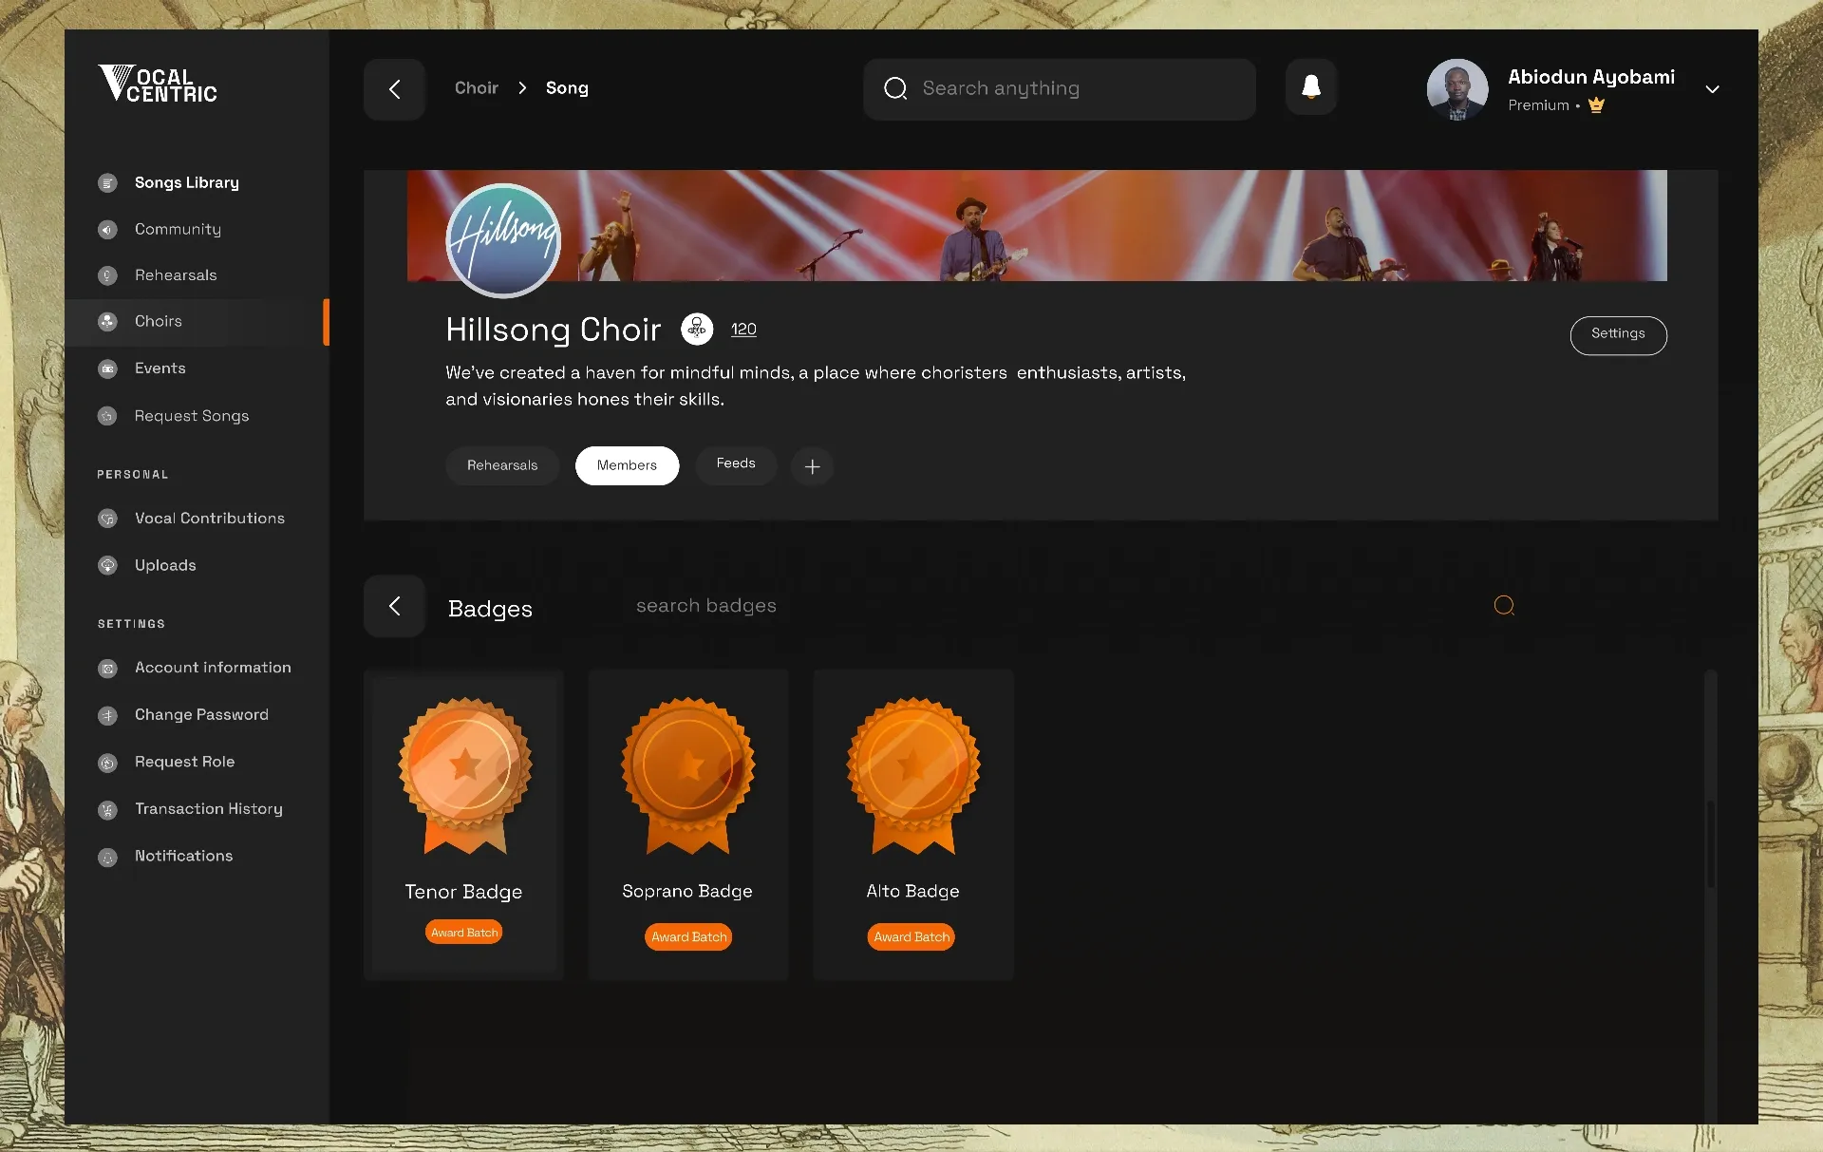This screenshot has width=1823, height=1152.
Task: Click the search magnifier in the top bar
Action: (895, 88)
